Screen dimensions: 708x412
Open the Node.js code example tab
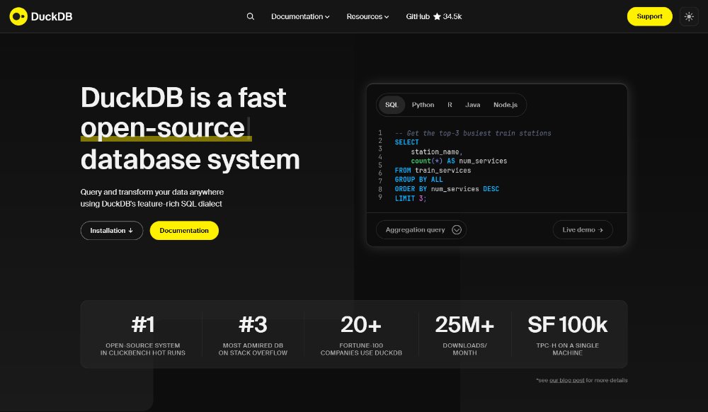coord(505,104)
